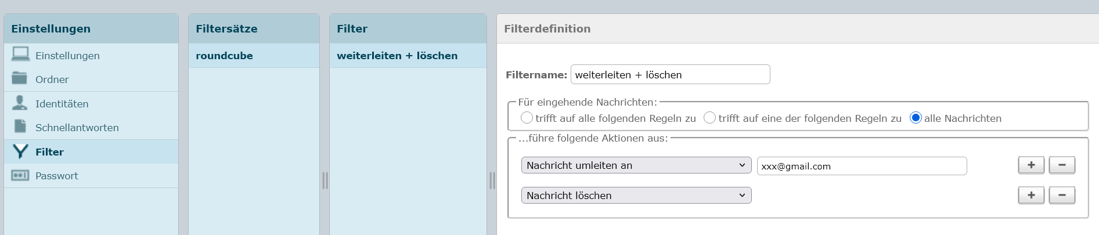The image size is (1099, 235).
Task: Select the 'weiterleiten + löschen' filter entry
Action: click(x=397, y=56)
